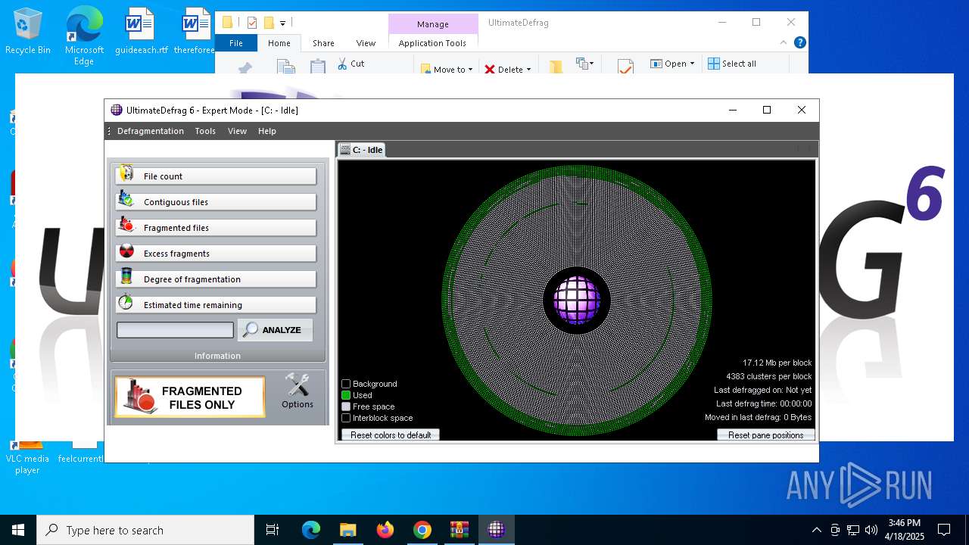Click the menu bar grip handle
Screen dimensions: 969x545
[110, 131]
